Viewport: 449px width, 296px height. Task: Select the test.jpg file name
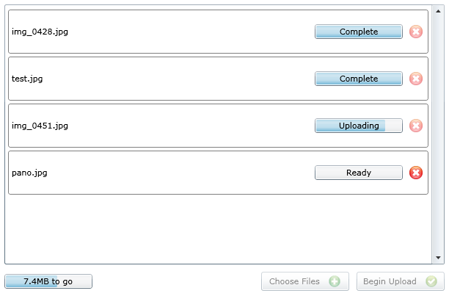pyautogui.click(x=27, y=79)
